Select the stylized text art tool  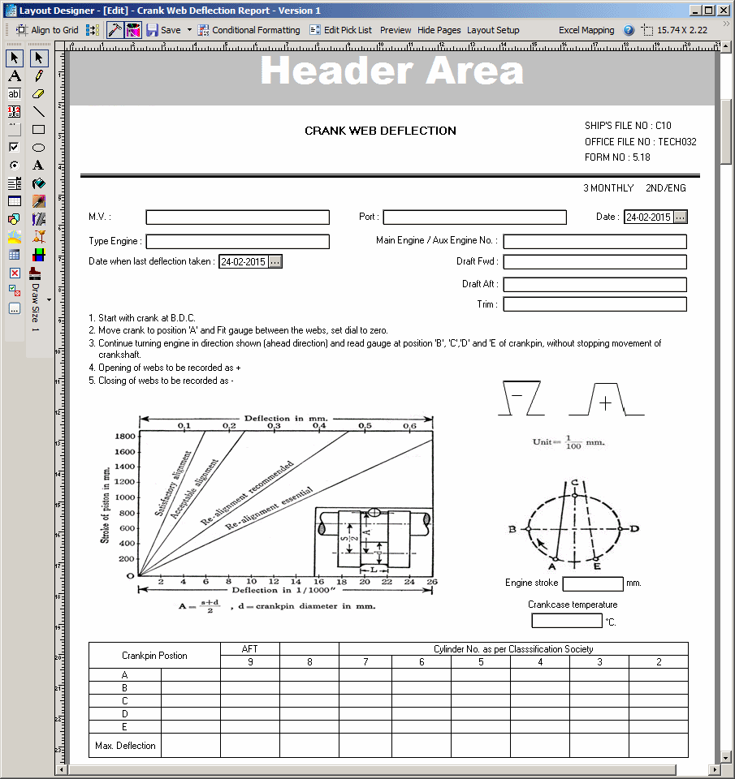(x=38, y=219)
